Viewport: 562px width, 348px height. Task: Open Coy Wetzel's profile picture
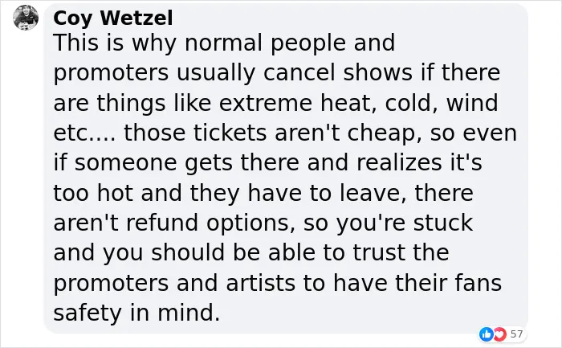[26, 17]
